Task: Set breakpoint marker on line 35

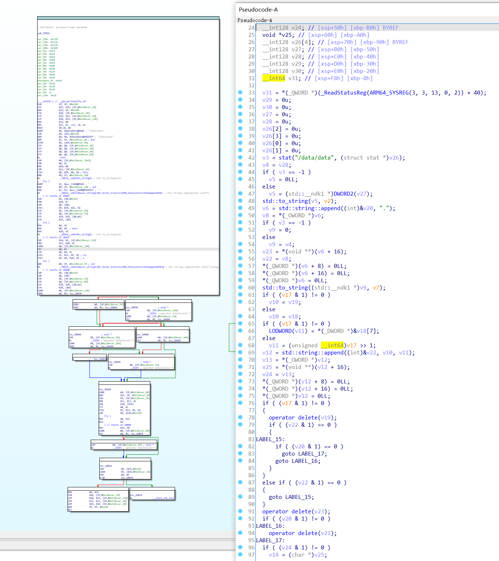Action: tap(240, 107)
